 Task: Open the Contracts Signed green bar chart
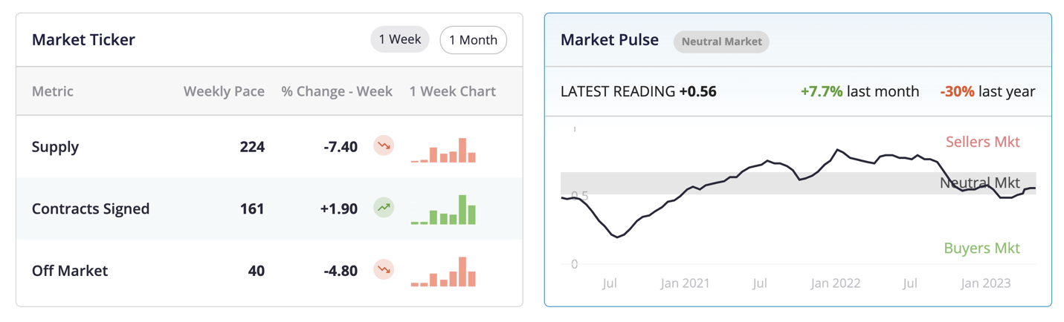[443, 210]
